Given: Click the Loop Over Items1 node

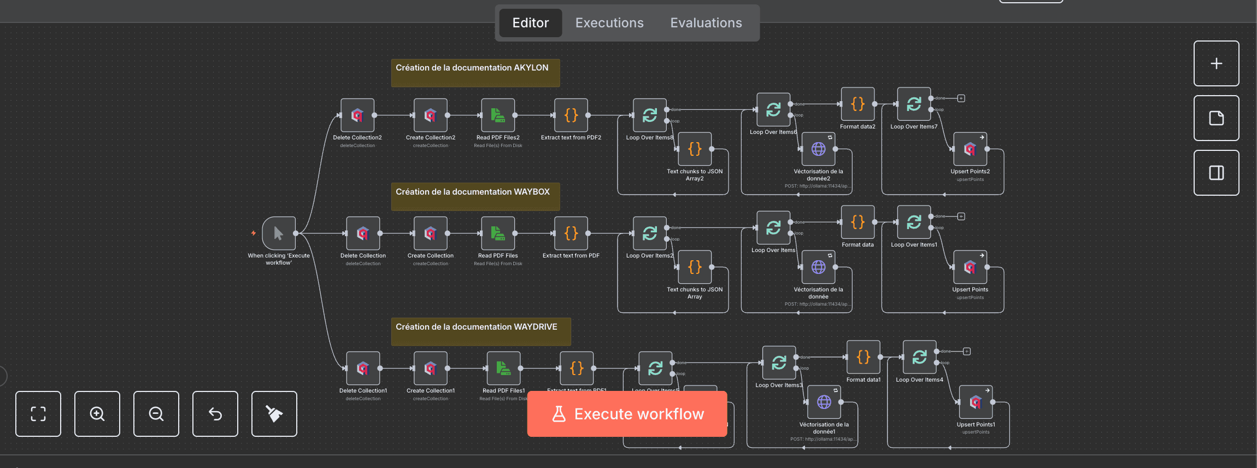Looking at the screenshot, I should (914, 222).
